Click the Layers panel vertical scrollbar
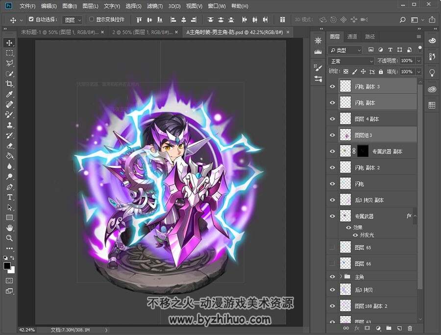441x335 pixels. point(420,187)
